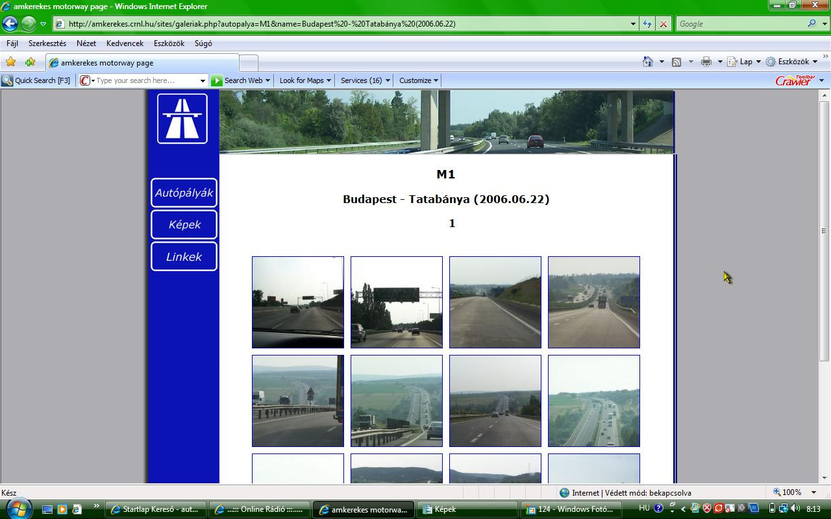Open the Look for Maps dropdown

pos(305,80)
